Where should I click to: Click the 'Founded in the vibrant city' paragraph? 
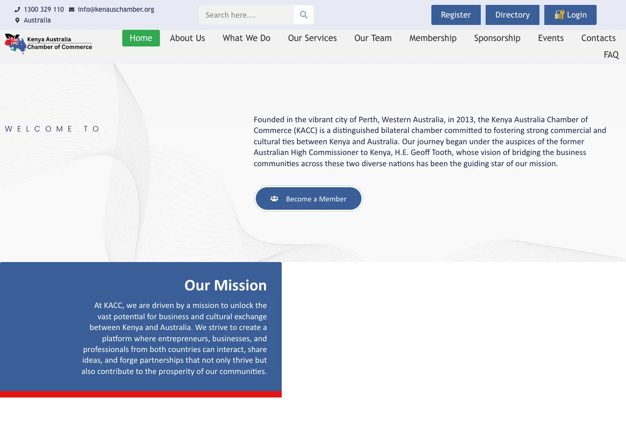430,141
